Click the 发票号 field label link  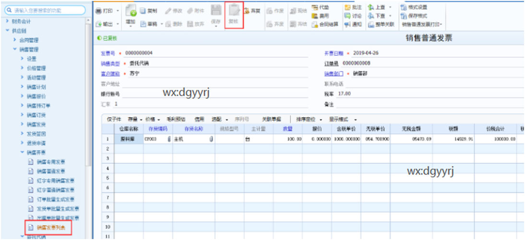click(108, 53)
